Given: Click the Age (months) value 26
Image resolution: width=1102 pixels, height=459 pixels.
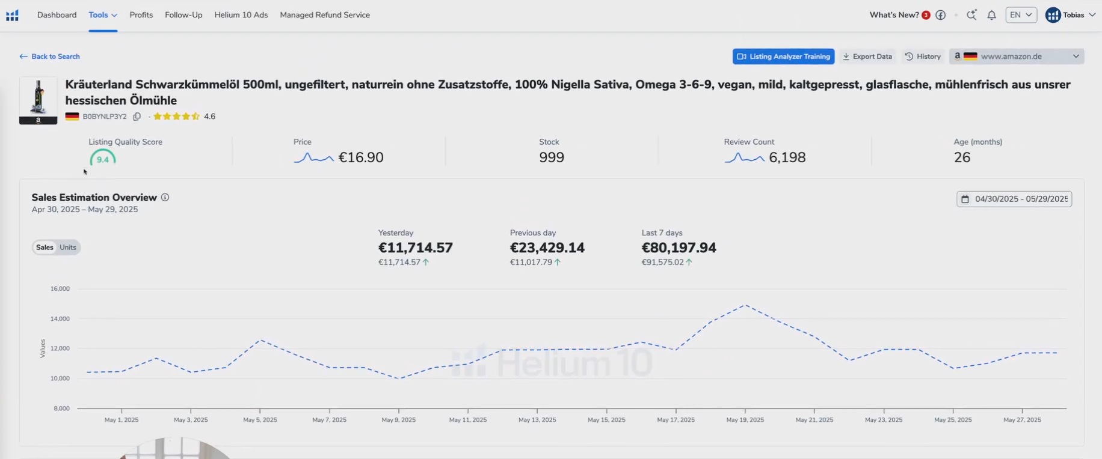Looking at the screenshot, I should pos(962,157).
